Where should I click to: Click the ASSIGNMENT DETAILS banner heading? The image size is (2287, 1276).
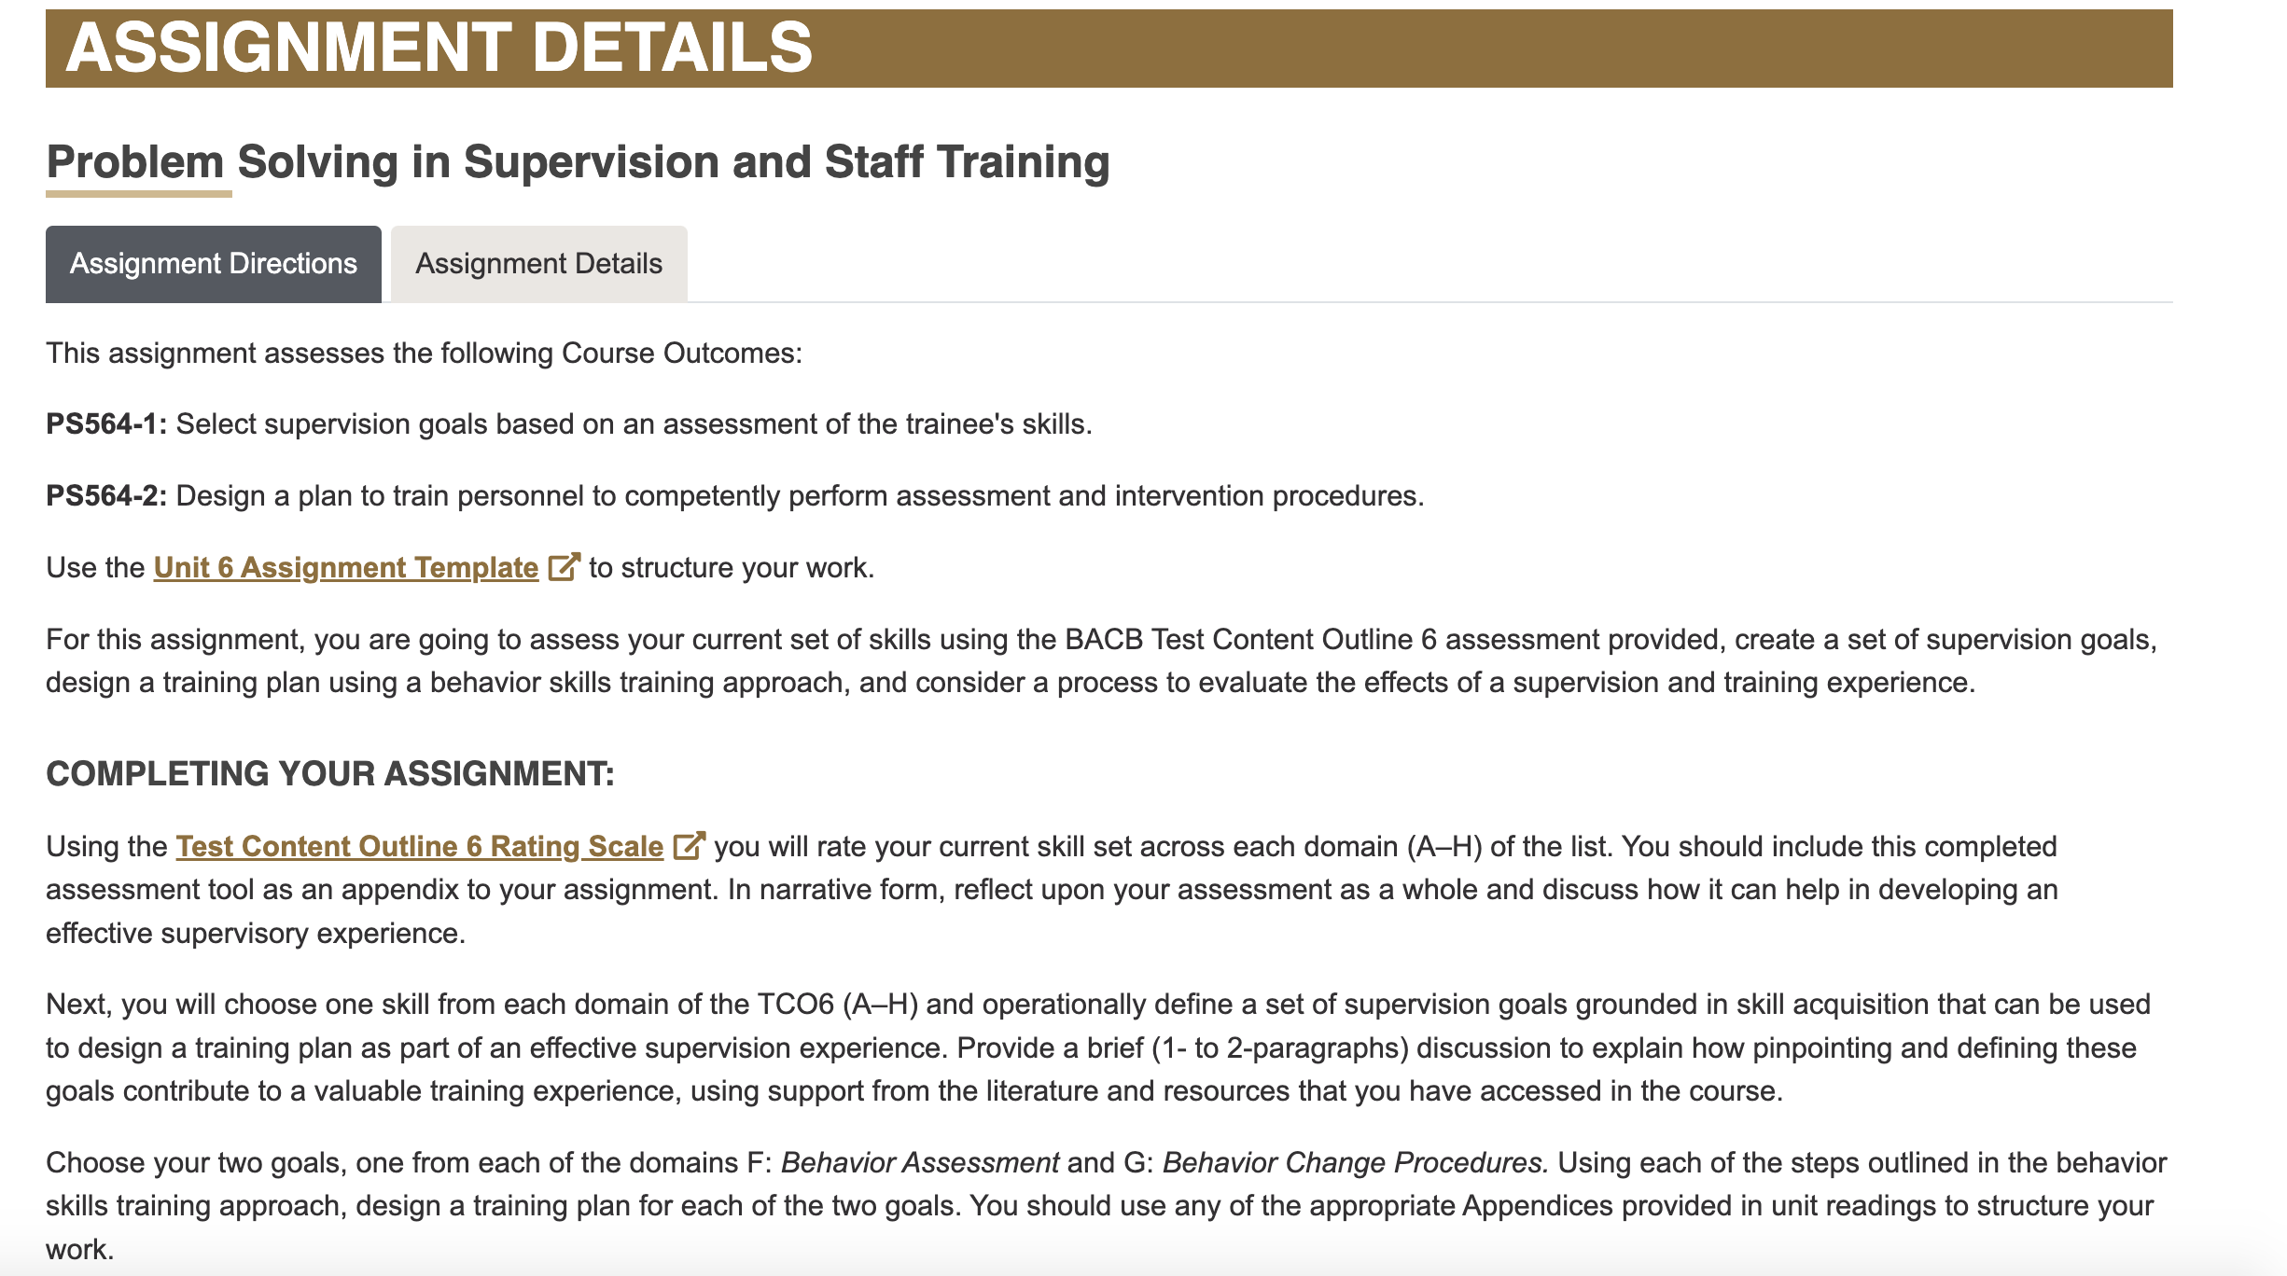pyautogui.click(x=439, y=48)
